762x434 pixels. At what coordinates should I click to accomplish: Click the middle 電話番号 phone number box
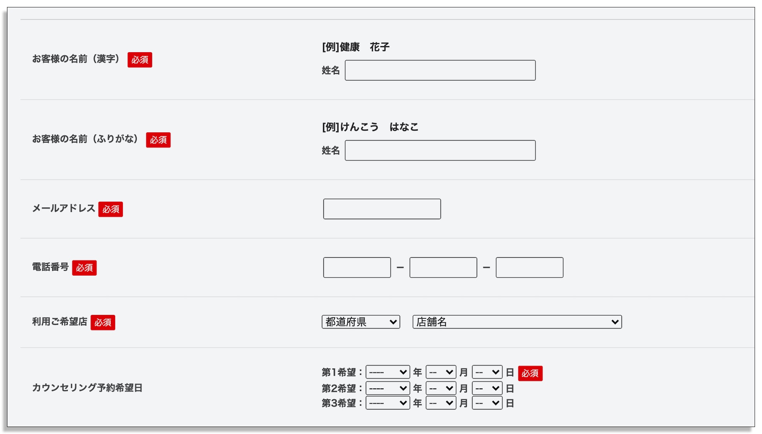443,267
